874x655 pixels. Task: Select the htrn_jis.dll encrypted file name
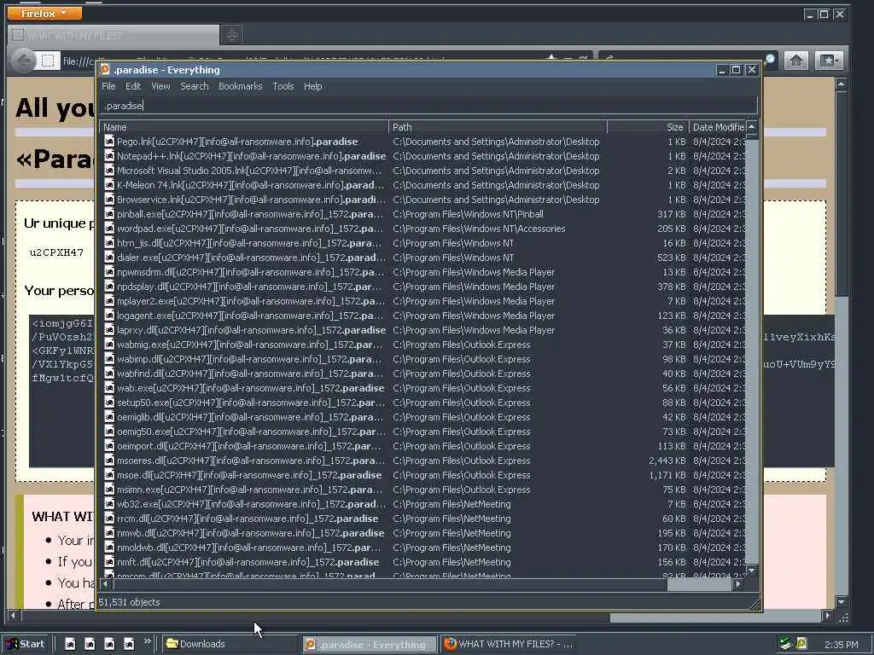point(250,243)
